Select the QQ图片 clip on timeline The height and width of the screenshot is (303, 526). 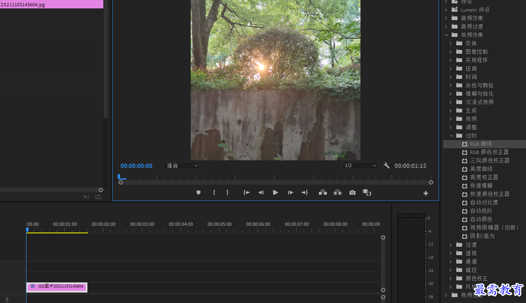pyautogui.click(x=57, y=287)
